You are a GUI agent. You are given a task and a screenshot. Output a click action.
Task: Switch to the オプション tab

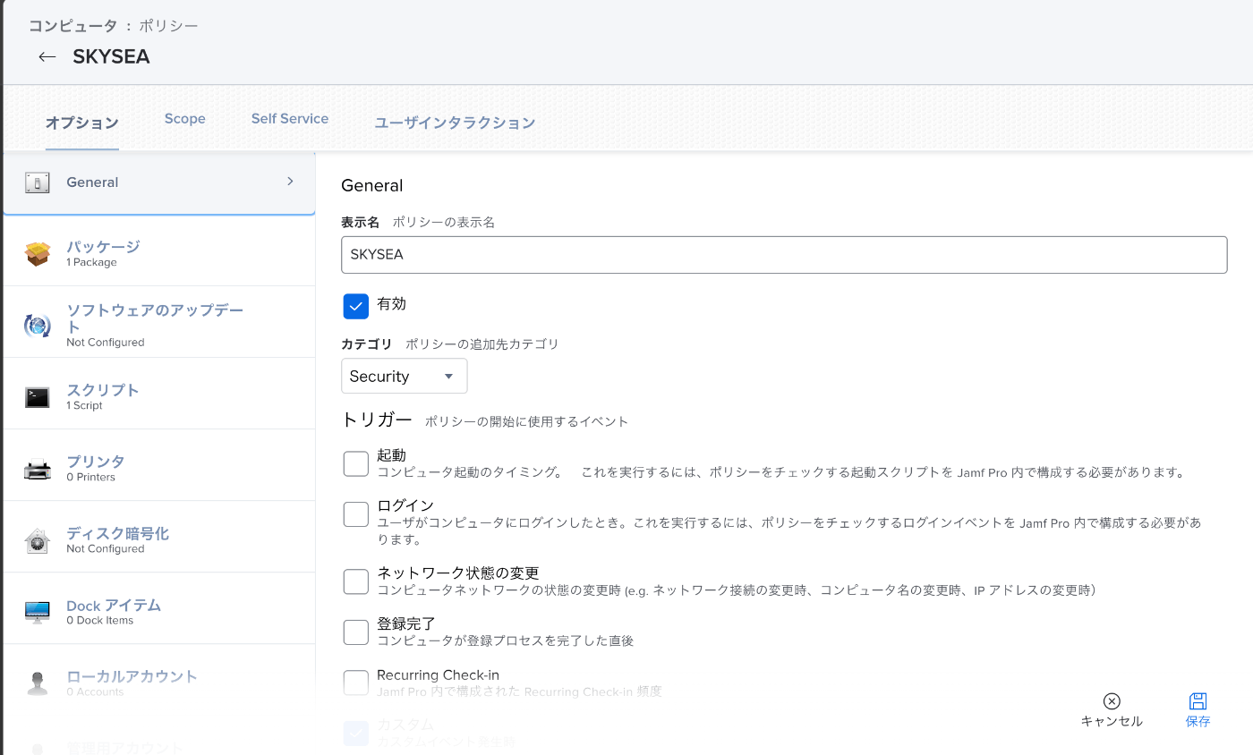82,123
